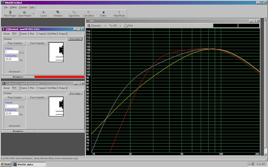268x167 pixels.
Task: Click the [3]Vented window title icon
Action: pos(4,29)
